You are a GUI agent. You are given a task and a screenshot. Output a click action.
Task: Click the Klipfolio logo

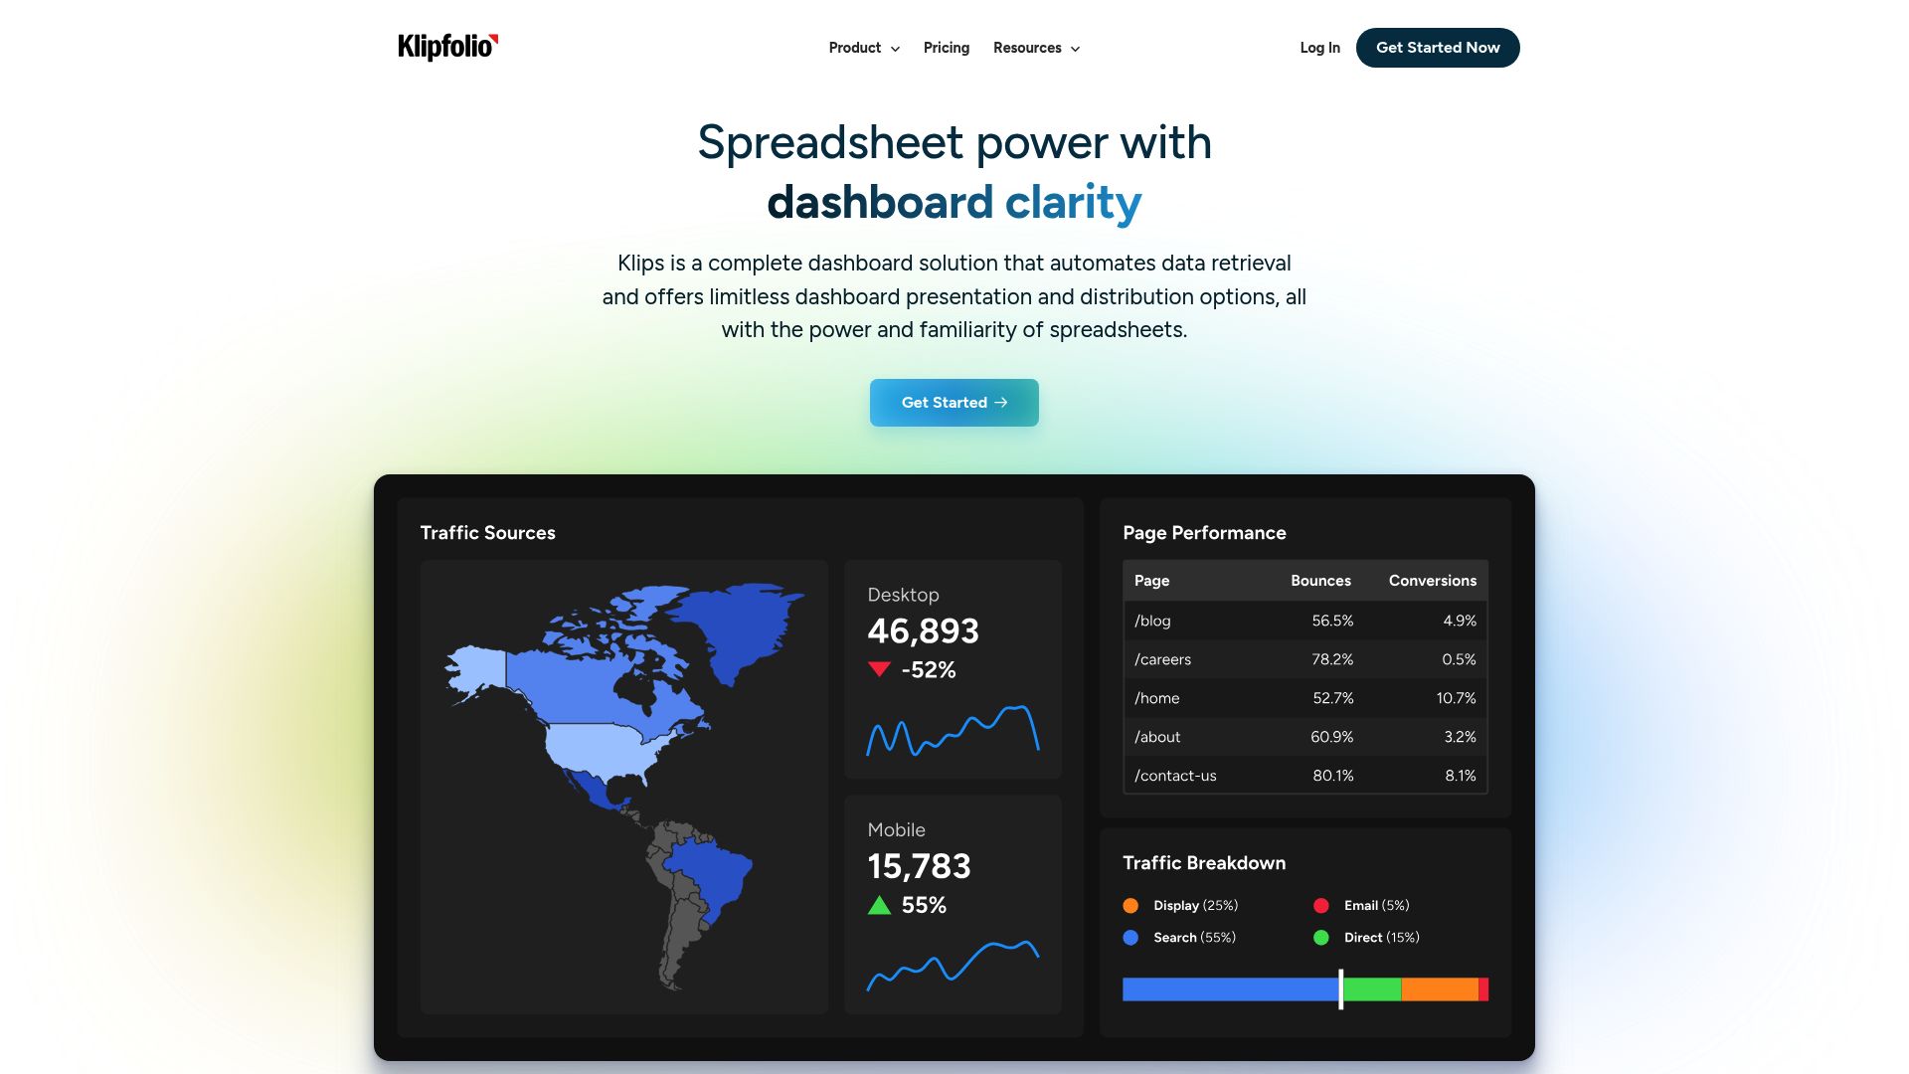click(x=447, y=47)
